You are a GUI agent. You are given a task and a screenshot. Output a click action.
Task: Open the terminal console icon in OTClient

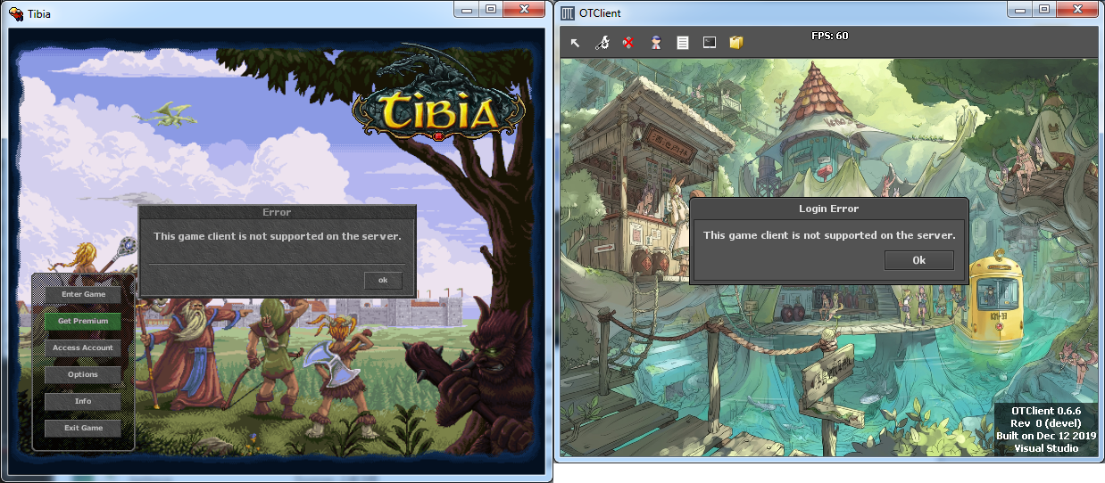click(710, 42)
